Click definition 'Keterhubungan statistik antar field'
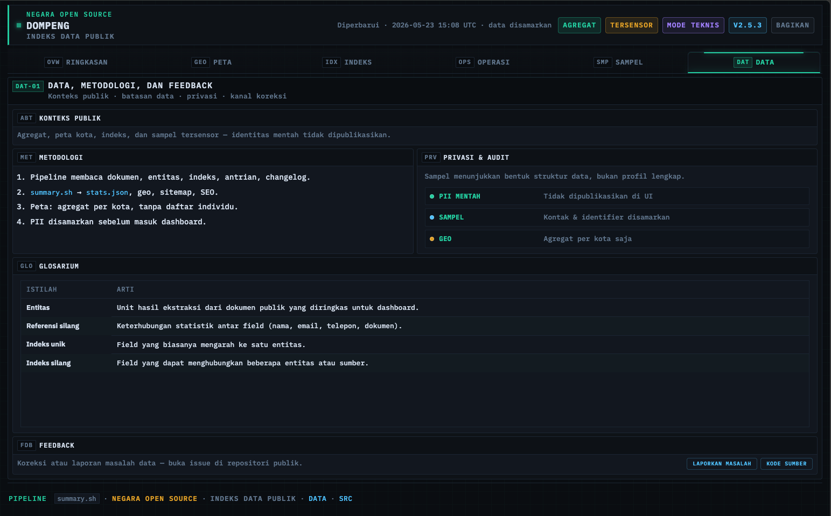The image size is (831, 516). click(259, 326)
